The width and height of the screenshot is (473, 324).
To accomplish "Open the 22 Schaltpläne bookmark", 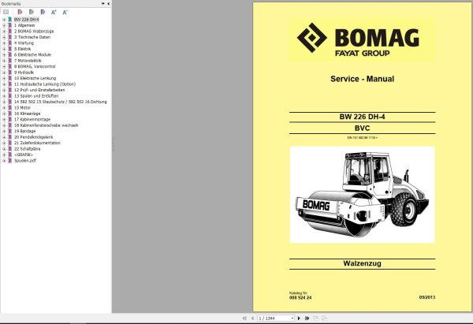I will point(28,149).
